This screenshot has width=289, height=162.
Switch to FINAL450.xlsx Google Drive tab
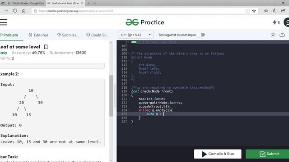point(26,3)
